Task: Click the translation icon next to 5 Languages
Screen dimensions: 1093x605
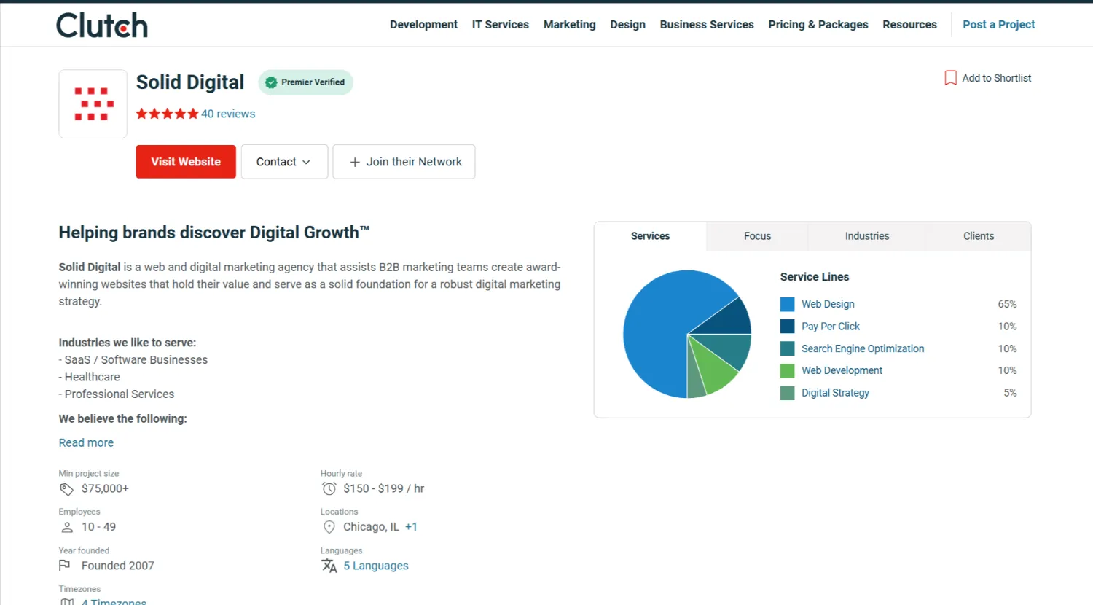Action: 329,565
